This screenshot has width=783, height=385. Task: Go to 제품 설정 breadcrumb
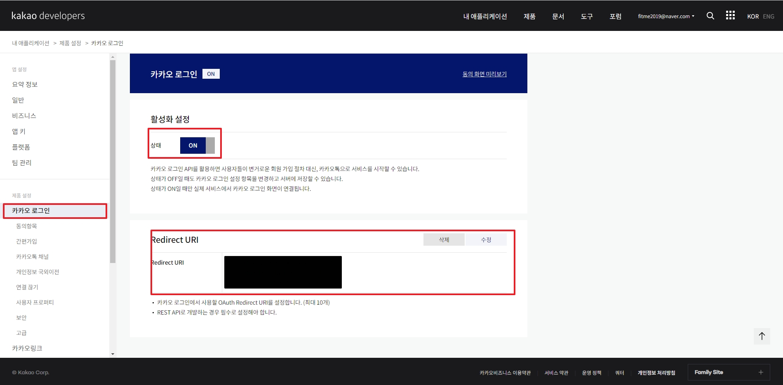click(x=70, y=43)
